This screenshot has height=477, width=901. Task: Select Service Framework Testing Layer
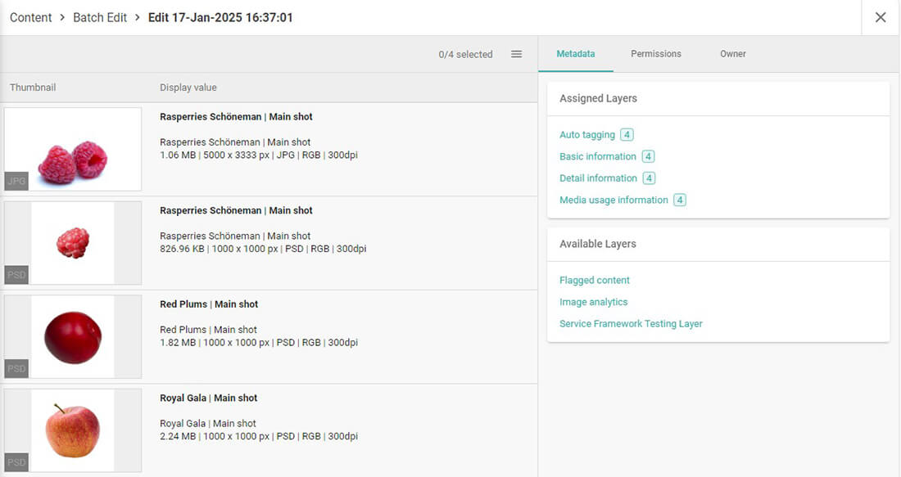(631, 324)
